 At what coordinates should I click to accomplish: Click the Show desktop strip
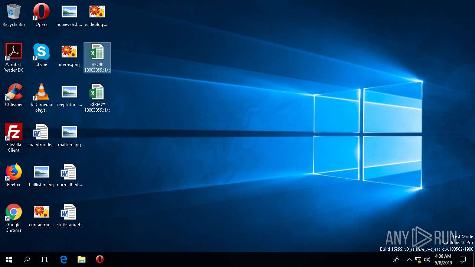474,260
